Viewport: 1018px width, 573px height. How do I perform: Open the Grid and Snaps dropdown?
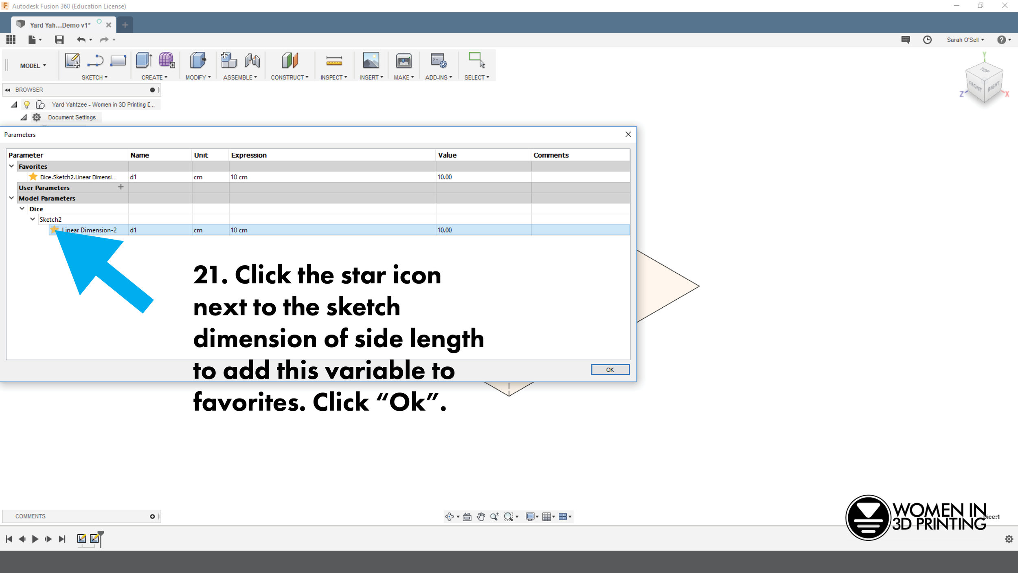point(548,516)
